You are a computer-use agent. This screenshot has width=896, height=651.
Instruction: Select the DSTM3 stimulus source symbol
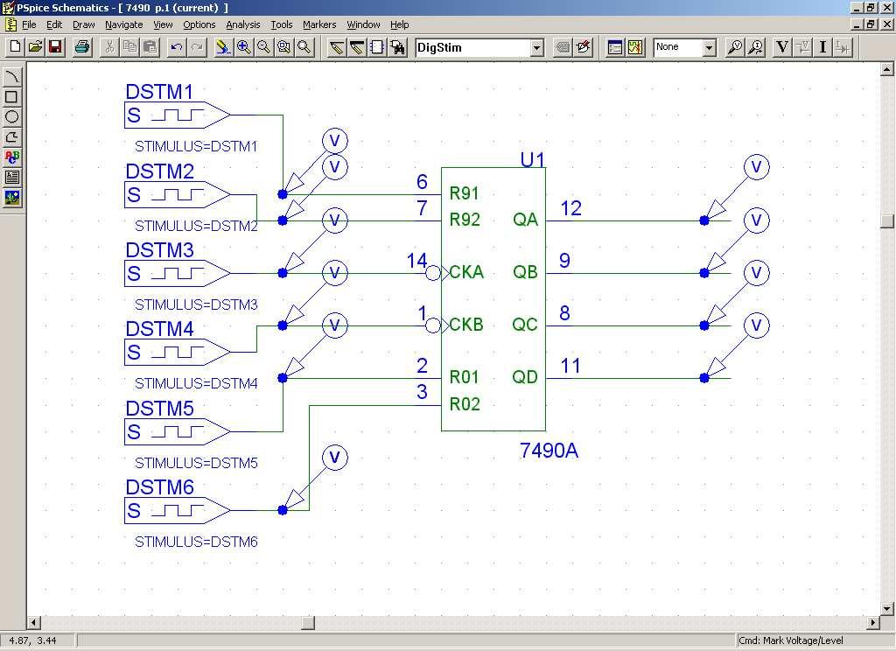[x=177, y=273]
